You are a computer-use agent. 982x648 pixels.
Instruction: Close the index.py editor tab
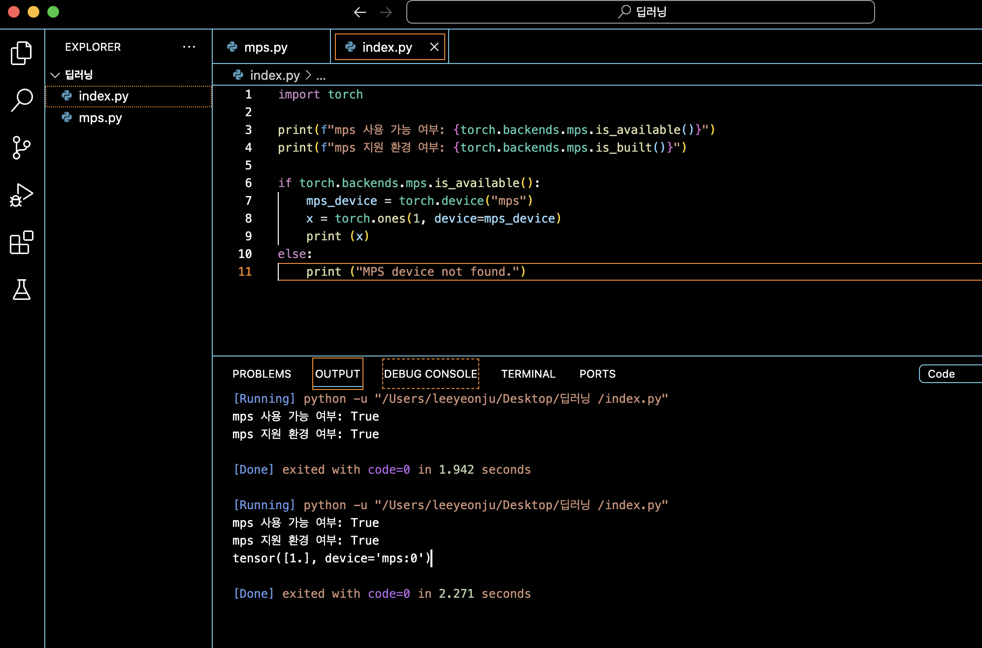434,47
